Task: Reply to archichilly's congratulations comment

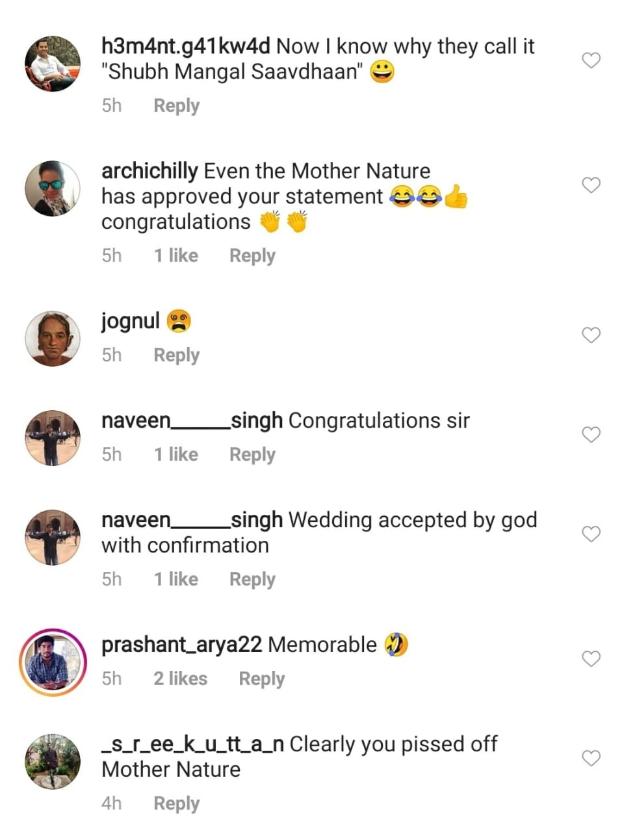Action: (x=252, y=255)
